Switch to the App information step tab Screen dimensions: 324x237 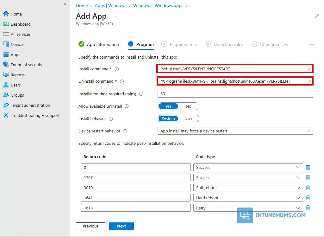[99, 44]
